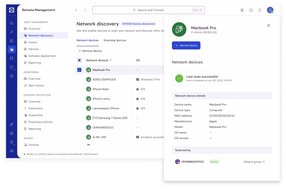Open the contacts icon in top bar

tap(242, 10)
